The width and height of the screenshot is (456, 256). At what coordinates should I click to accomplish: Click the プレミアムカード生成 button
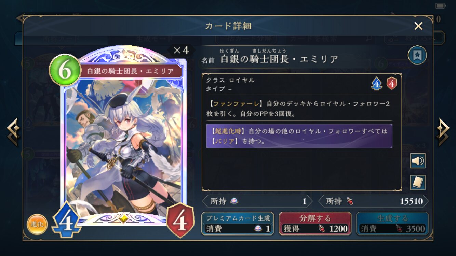pos(238,224)
